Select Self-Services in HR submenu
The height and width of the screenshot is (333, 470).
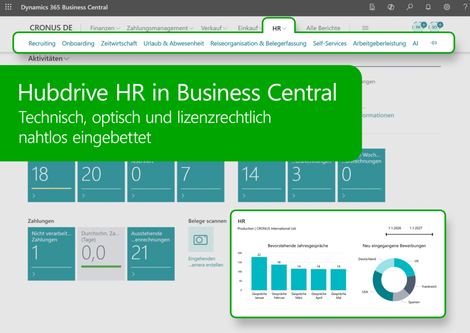coord(330,44)
